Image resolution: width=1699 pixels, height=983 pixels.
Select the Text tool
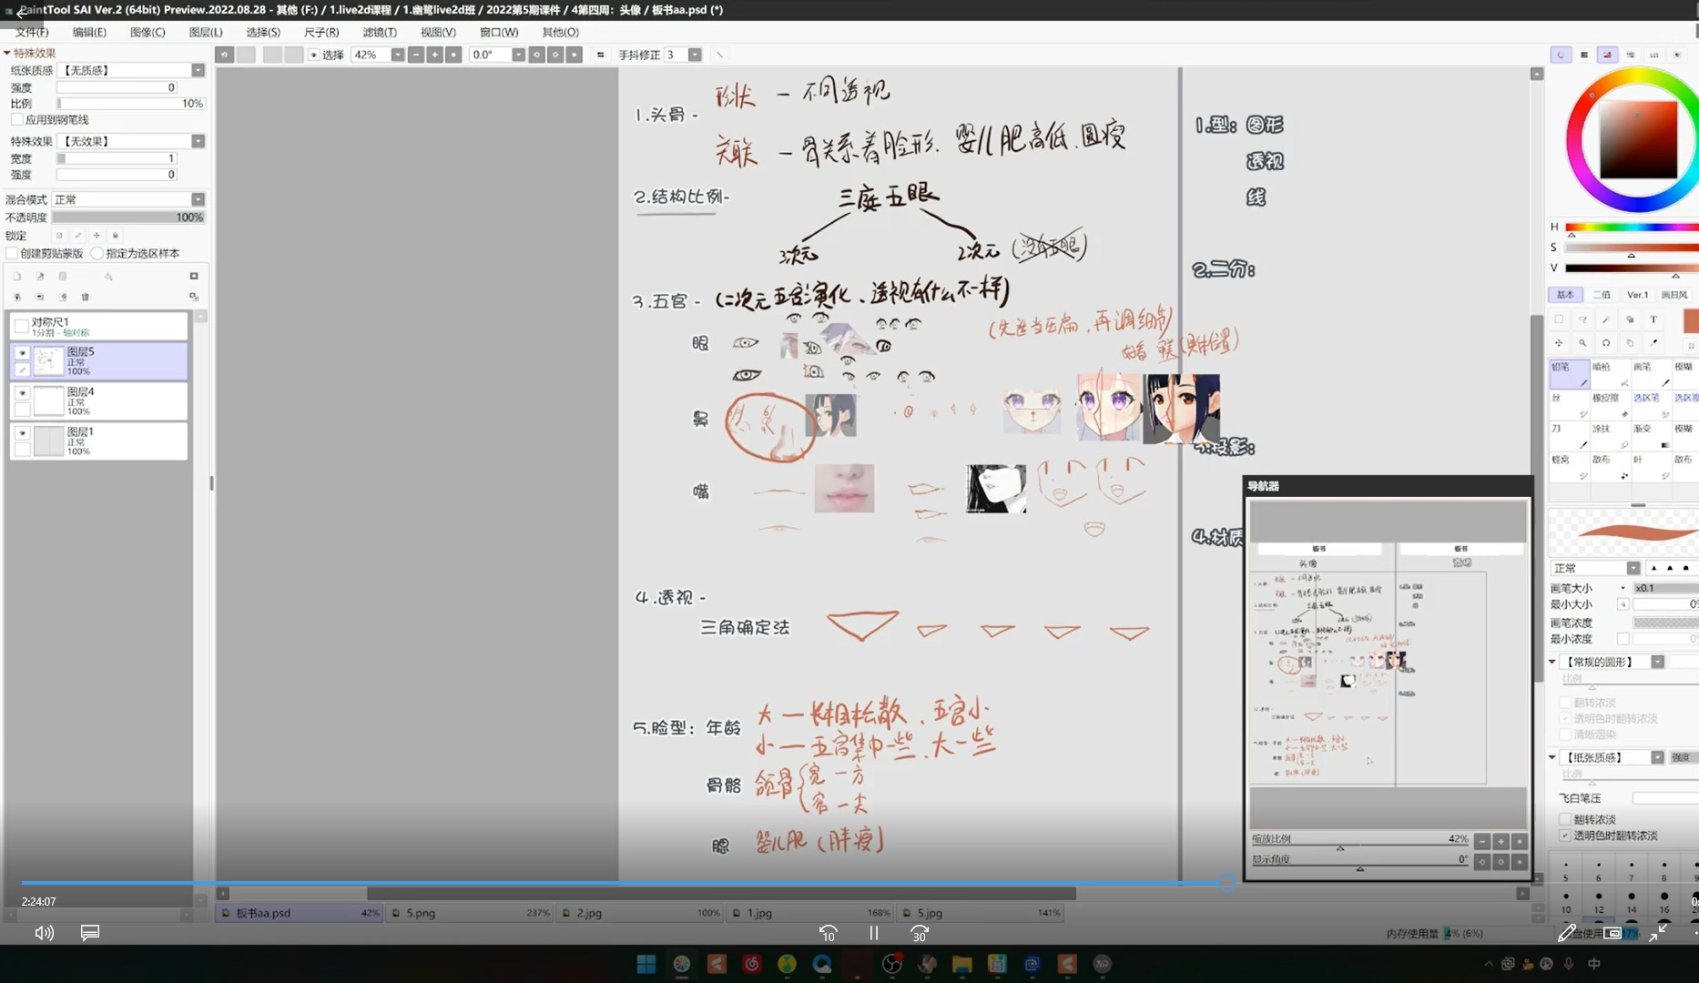[x=1653, y=319]
